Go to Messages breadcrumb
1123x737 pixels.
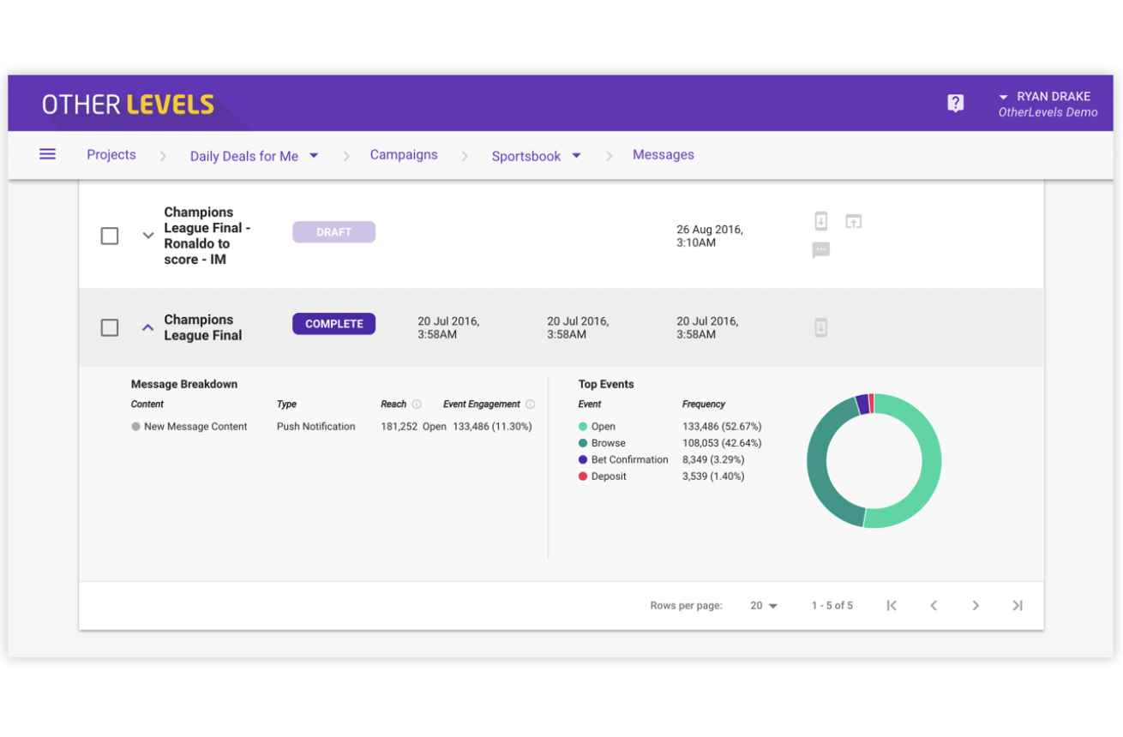[664, 155]
